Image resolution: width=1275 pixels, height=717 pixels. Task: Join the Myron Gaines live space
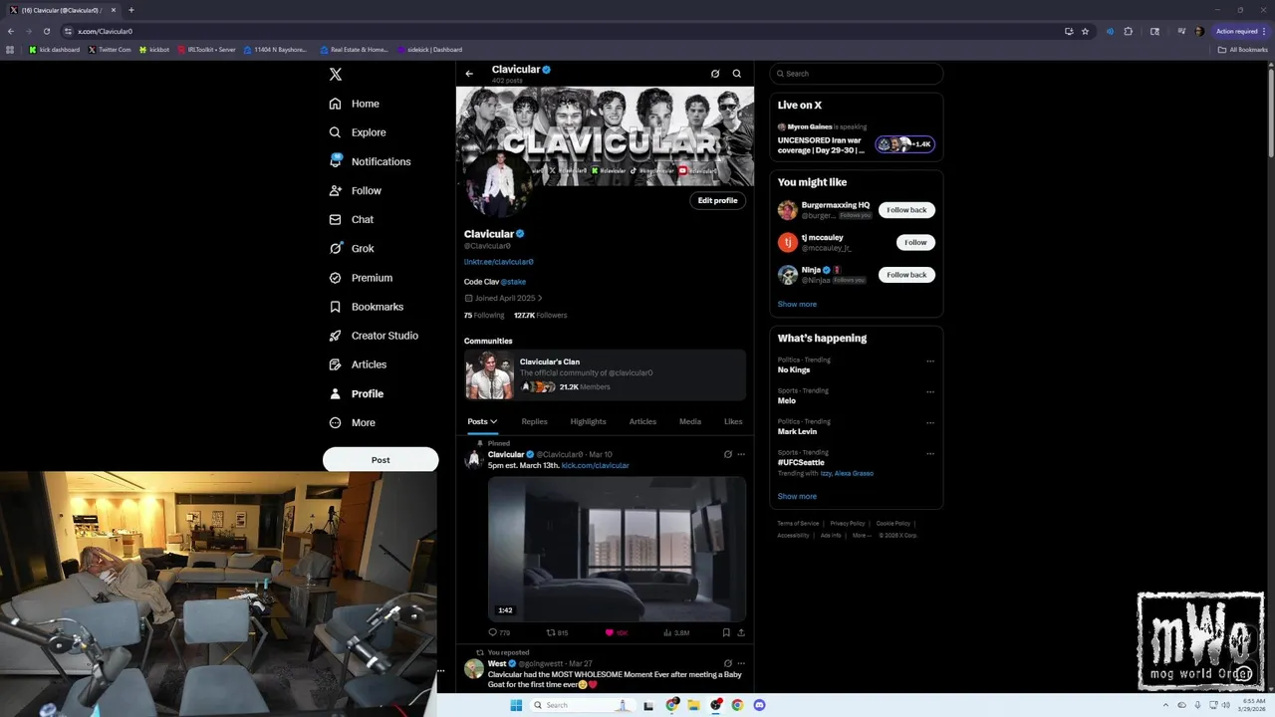904,144
